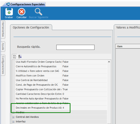Select Usa Control de Rentabilidad row
This screenshot has width=140, height=124.
coord(61,80)
